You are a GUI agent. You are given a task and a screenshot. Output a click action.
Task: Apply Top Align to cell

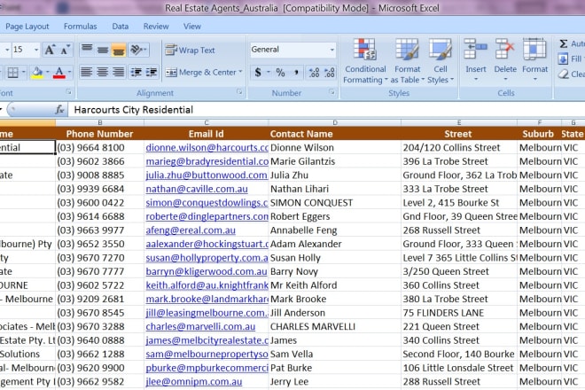87,50
